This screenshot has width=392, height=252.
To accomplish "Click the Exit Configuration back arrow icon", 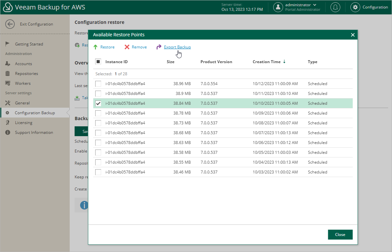I will [x=10, y=24].
